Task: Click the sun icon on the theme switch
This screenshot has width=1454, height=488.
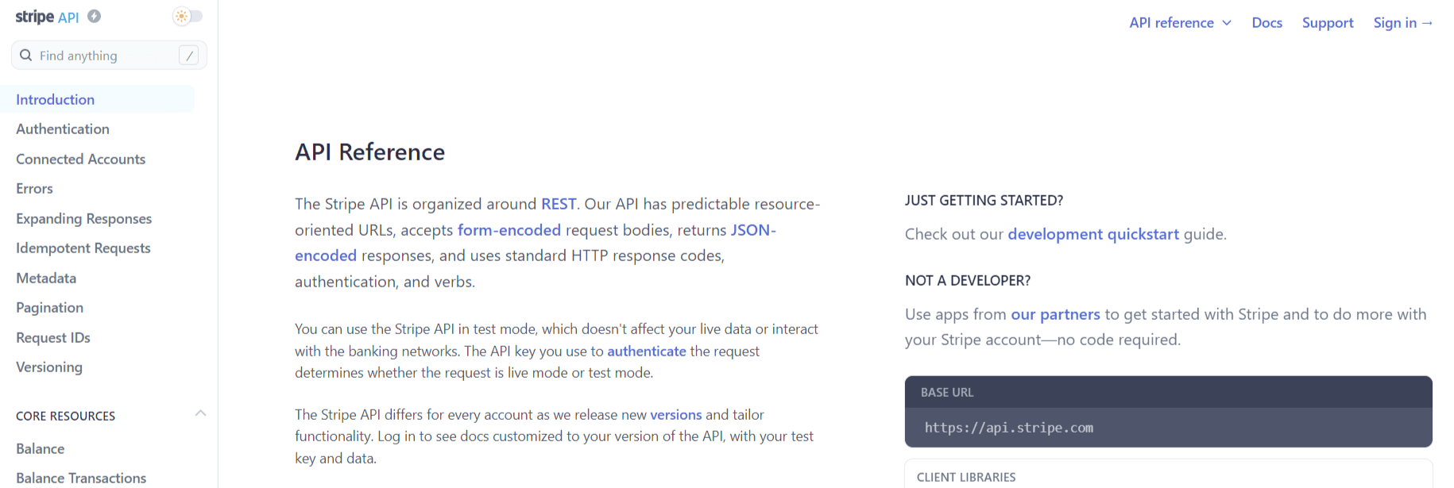Action: click(x=181, y=15)
